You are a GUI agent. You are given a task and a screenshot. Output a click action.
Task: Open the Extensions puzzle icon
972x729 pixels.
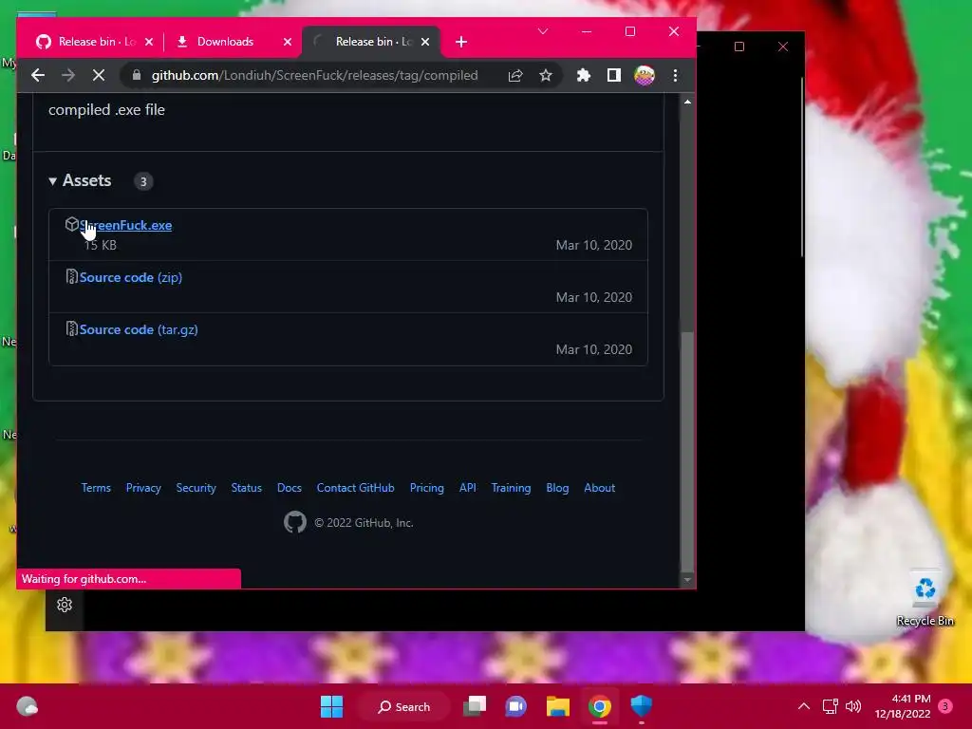[x=584, y=75]
